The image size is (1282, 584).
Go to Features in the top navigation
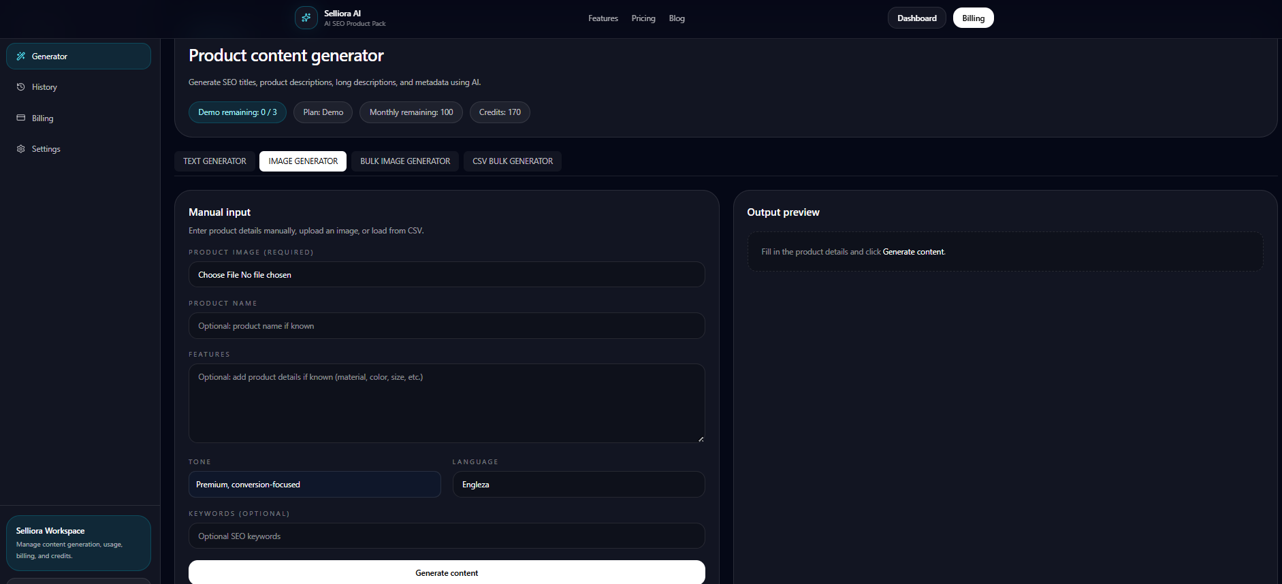(603, 18)
